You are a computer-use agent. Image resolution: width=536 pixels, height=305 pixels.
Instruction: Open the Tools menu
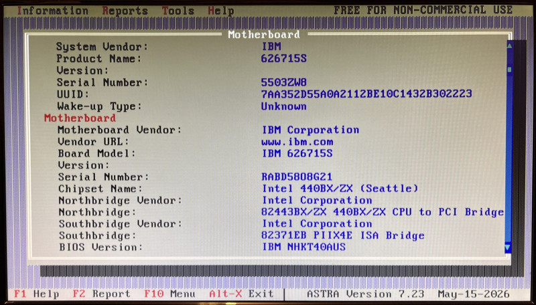[178, 11]
